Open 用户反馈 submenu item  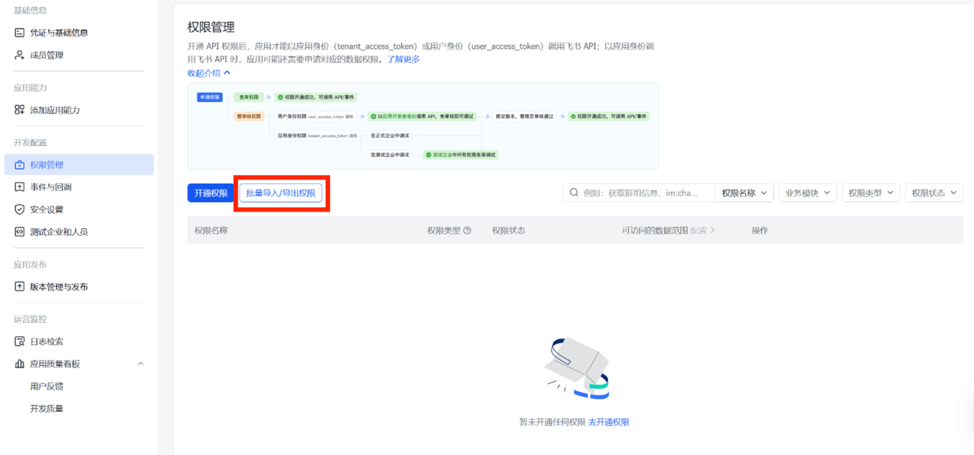tap(47, 387)
